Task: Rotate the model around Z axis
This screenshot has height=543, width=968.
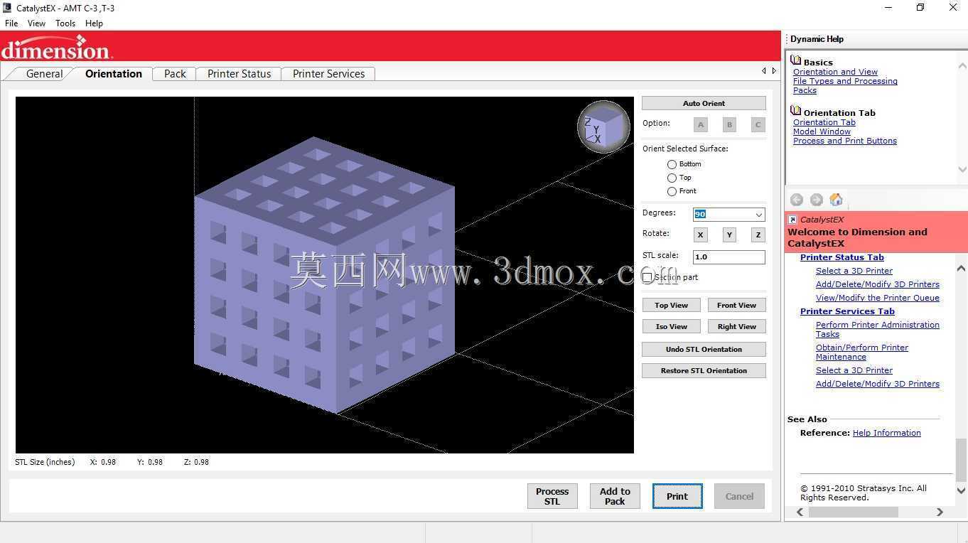Action: (758, 235)
